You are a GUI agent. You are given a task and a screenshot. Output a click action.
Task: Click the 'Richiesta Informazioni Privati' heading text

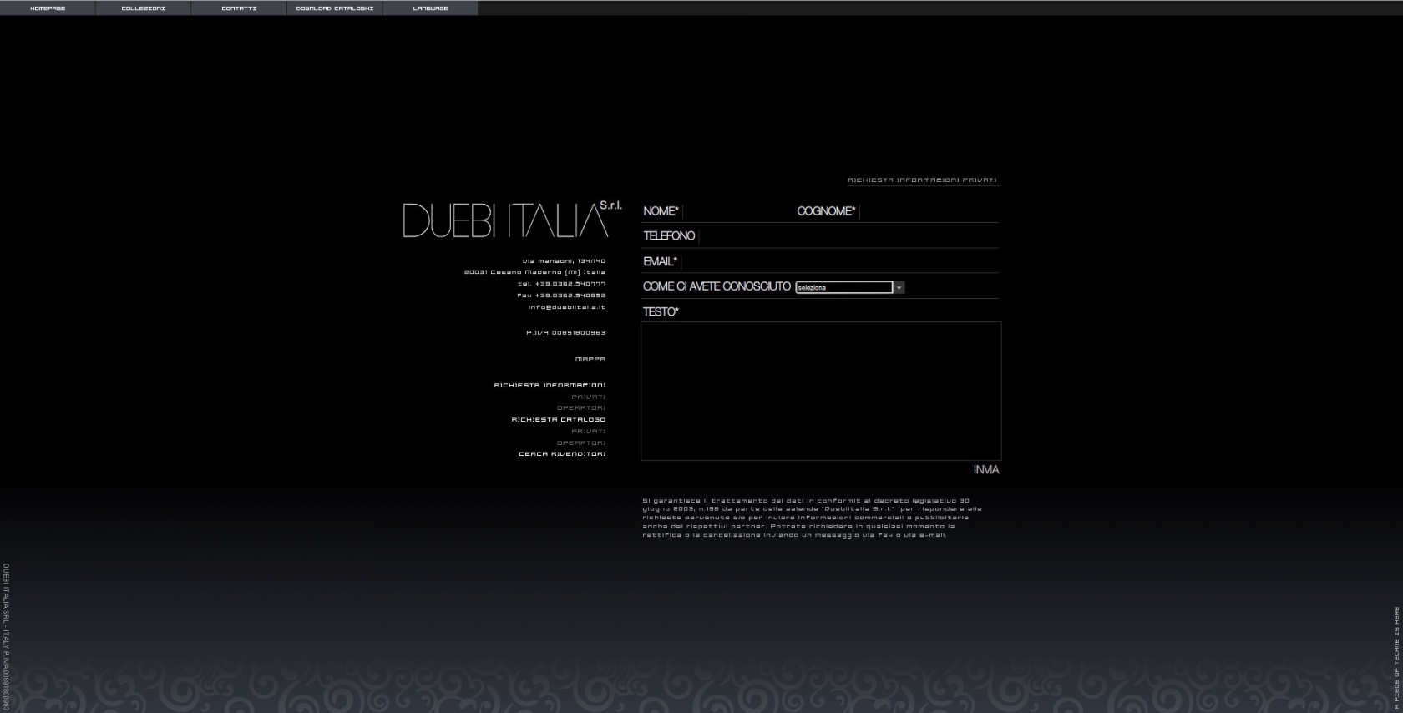coord(922,180)
